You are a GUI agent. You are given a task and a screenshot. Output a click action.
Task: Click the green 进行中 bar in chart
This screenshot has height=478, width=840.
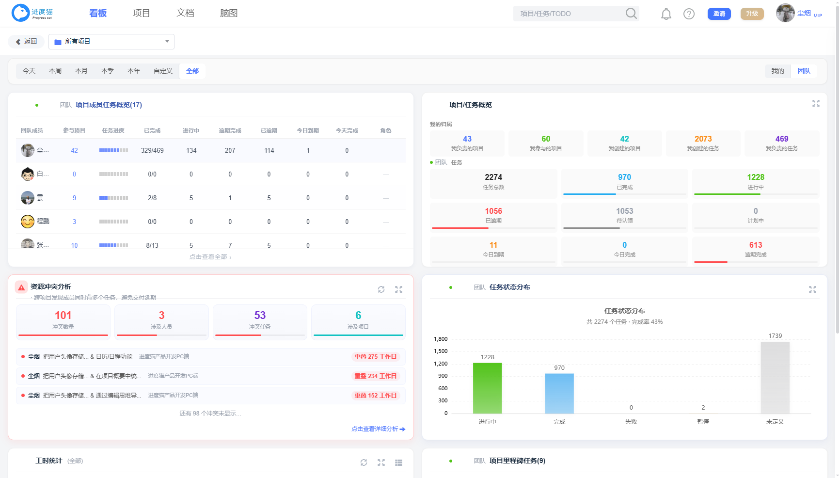coord(487,388)
